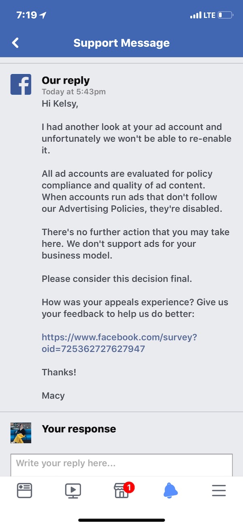This screenshot has width=243, height=527.
Task: Open Marketplace tab with red badge
Action: pyautogui.click(x=122, y=491)
